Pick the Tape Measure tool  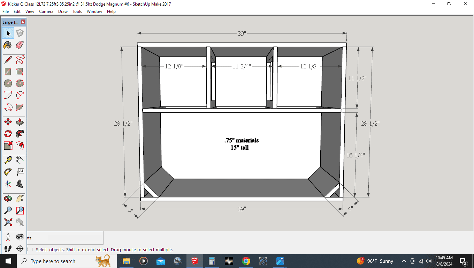pyautogui.click(x=8, y=160)
